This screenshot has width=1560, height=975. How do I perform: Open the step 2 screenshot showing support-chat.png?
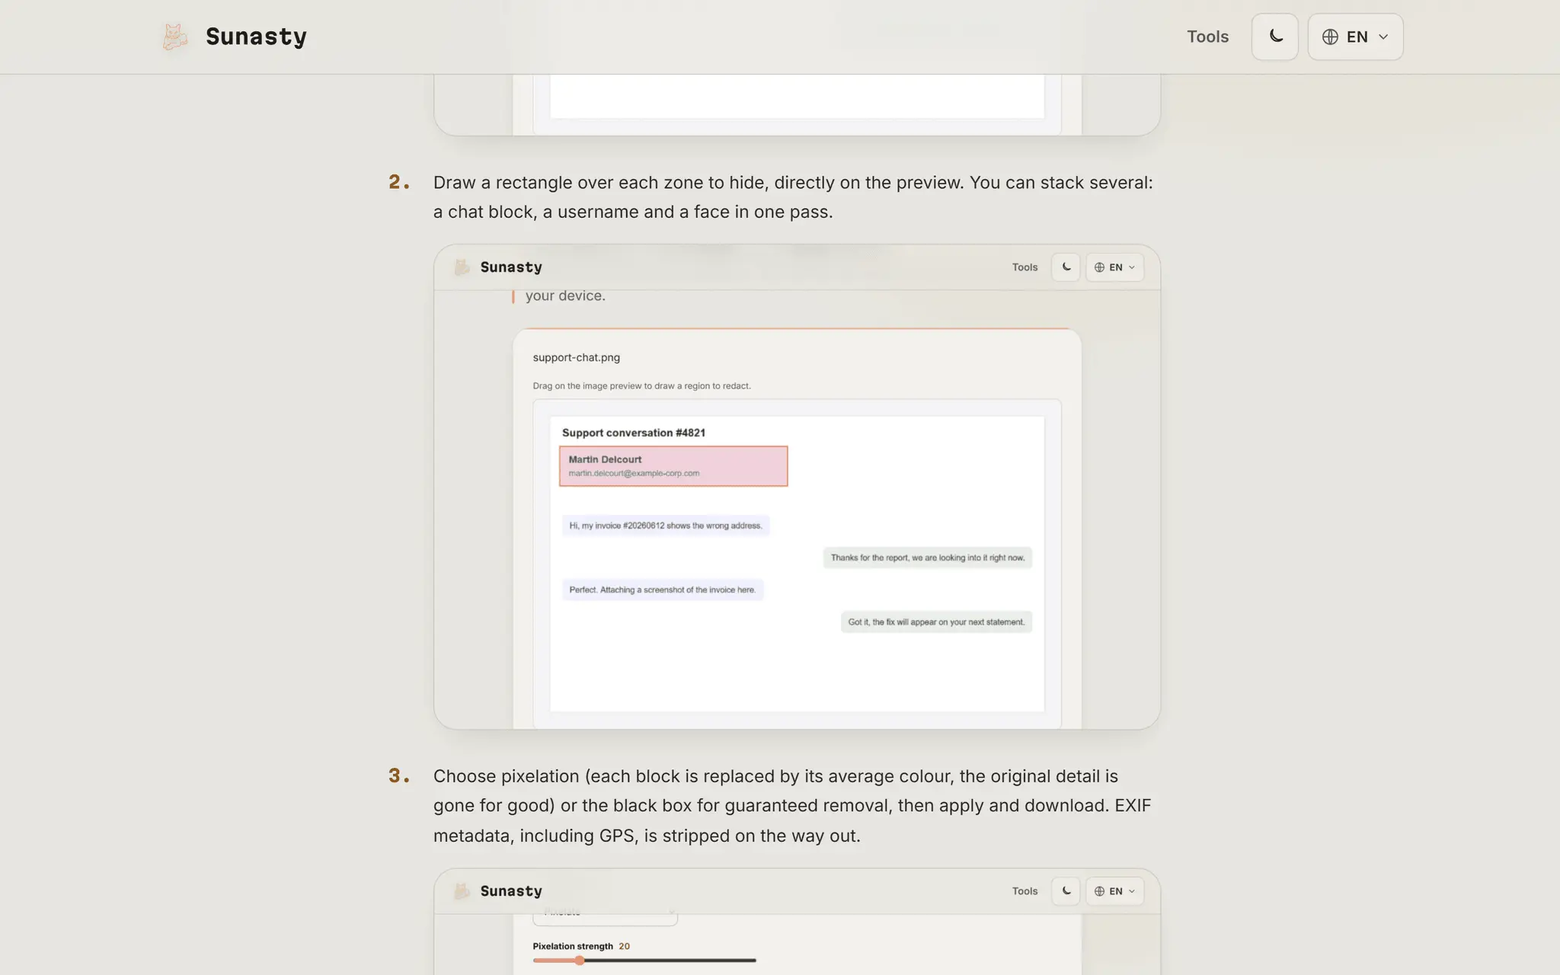pos(797,487)
